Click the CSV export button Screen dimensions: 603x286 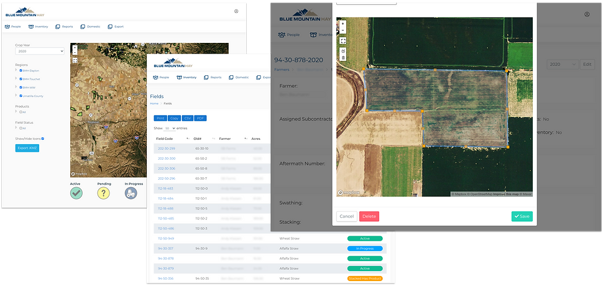pos(187,118)
